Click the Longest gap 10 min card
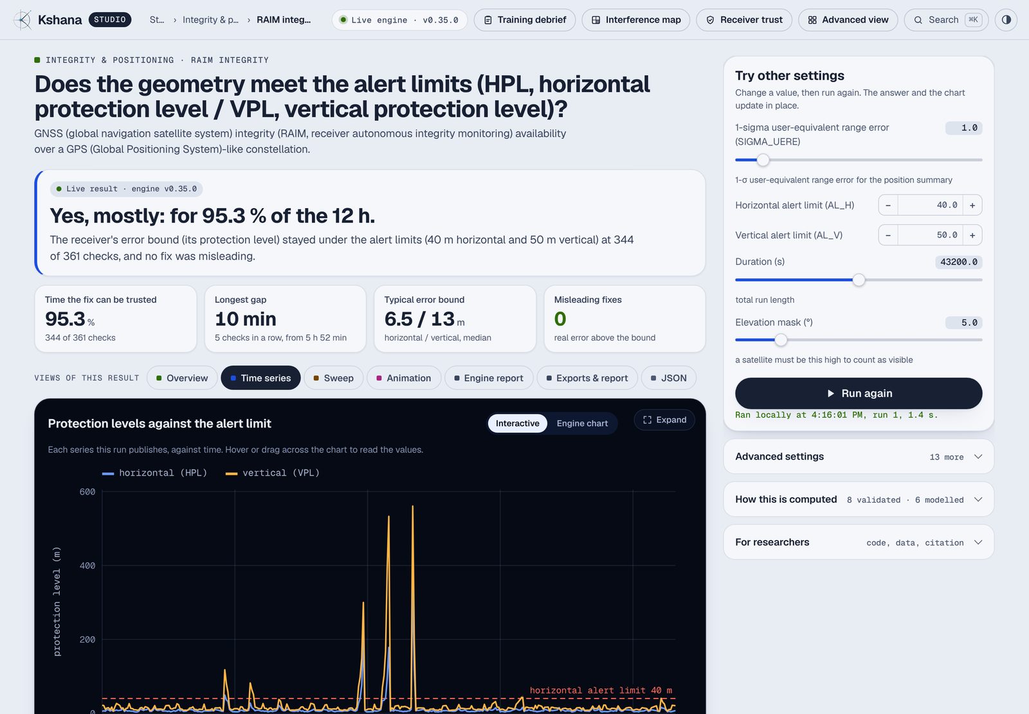The height and width of the screenshot is (714, 1029). click(x=285, y=319)
